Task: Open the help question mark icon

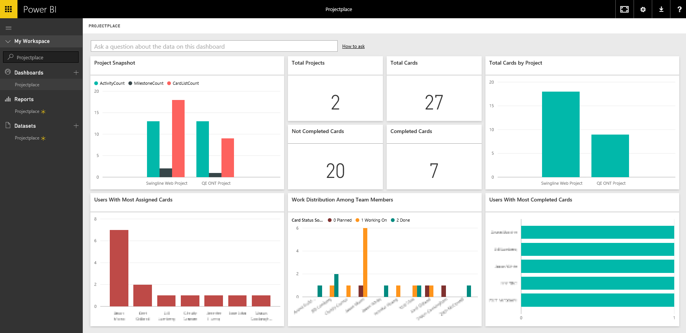Action: [679, 9]
